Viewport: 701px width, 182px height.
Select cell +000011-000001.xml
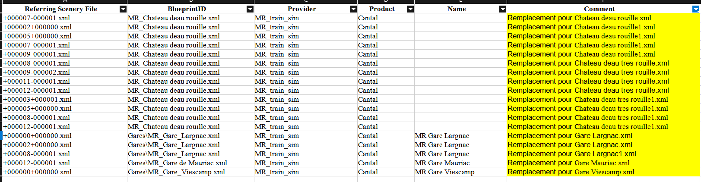point(65,82)
